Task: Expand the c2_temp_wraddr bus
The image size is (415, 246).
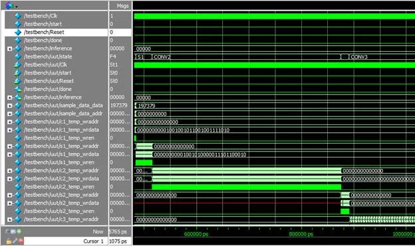Action: (9, 171)
